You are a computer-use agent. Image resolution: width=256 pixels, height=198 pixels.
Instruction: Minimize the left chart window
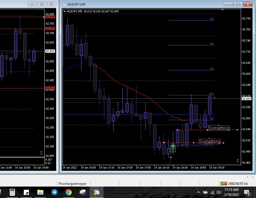32,4
